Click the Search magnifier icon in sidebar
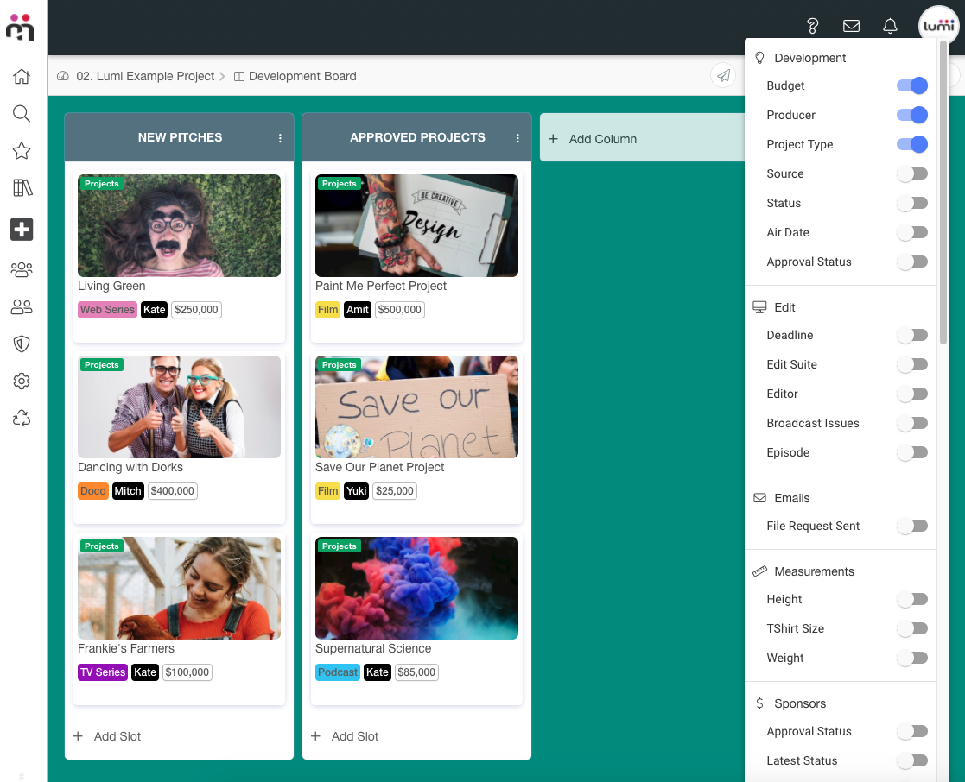The height and width of the screenshot is (782, 965). pyautogui.click(x=22, y=114)
